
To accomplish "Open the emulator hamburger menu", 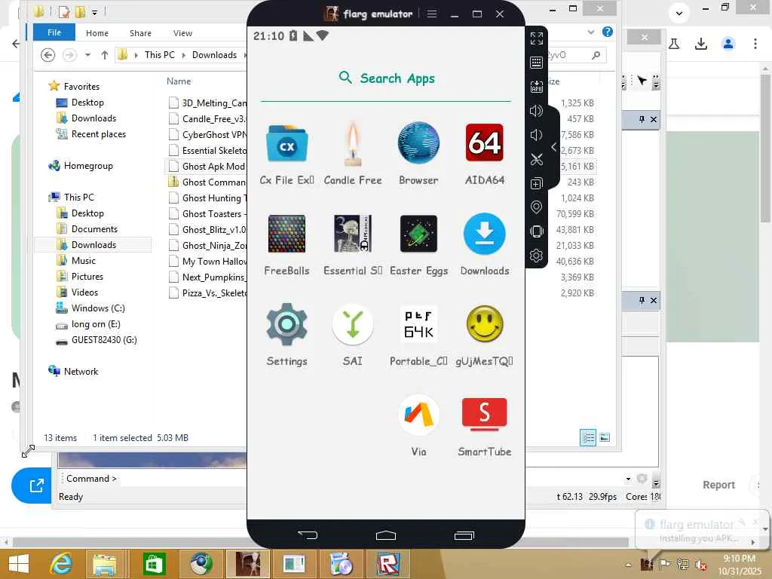I will (432, 14).
